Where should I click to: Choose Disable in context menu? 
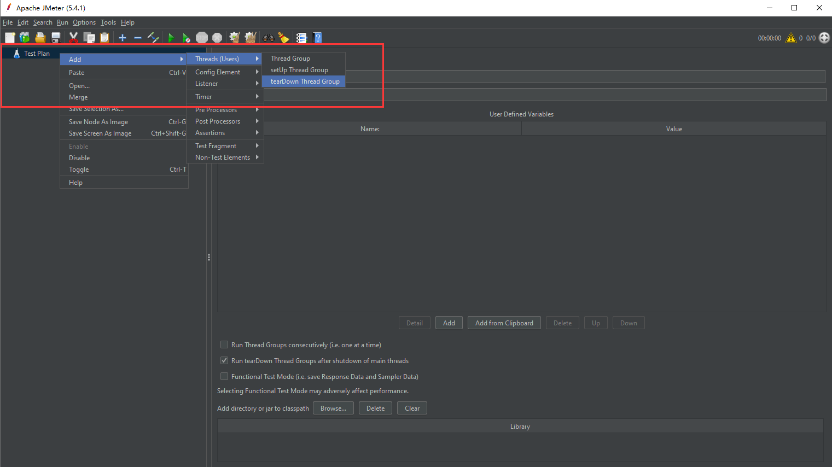(x=124, y=157)
